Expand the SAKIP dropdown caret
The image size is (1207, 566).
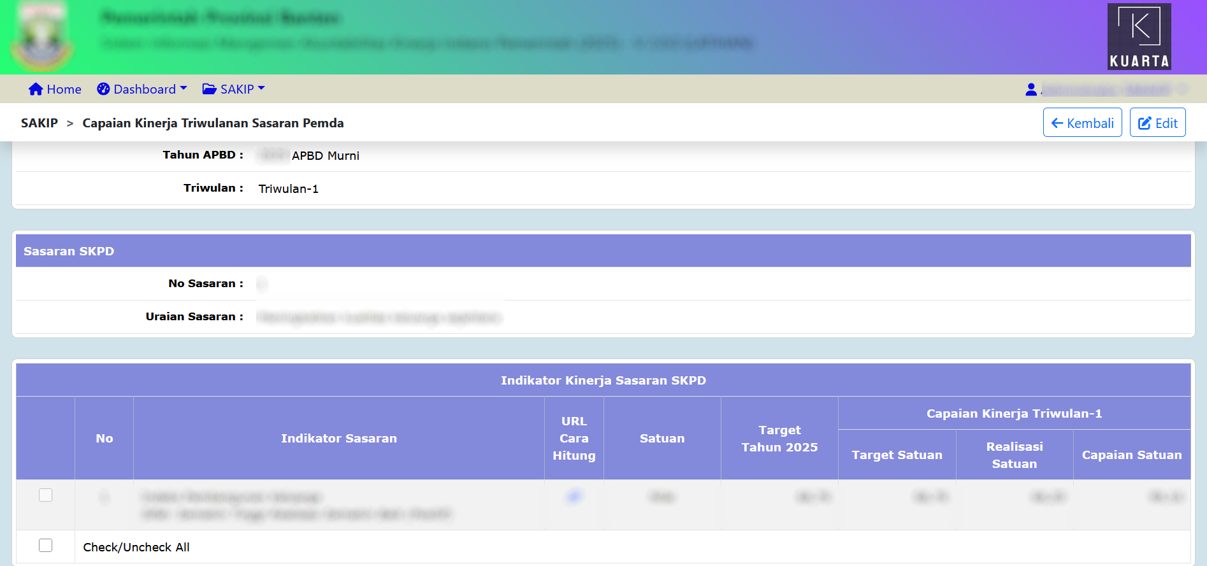point(261,88)
